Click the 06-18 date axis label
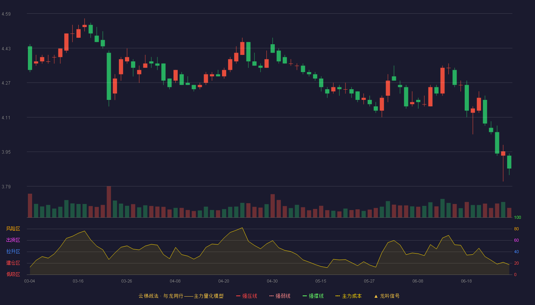The width and height of the screenshot is (535, 305). [x=466, y=281]
